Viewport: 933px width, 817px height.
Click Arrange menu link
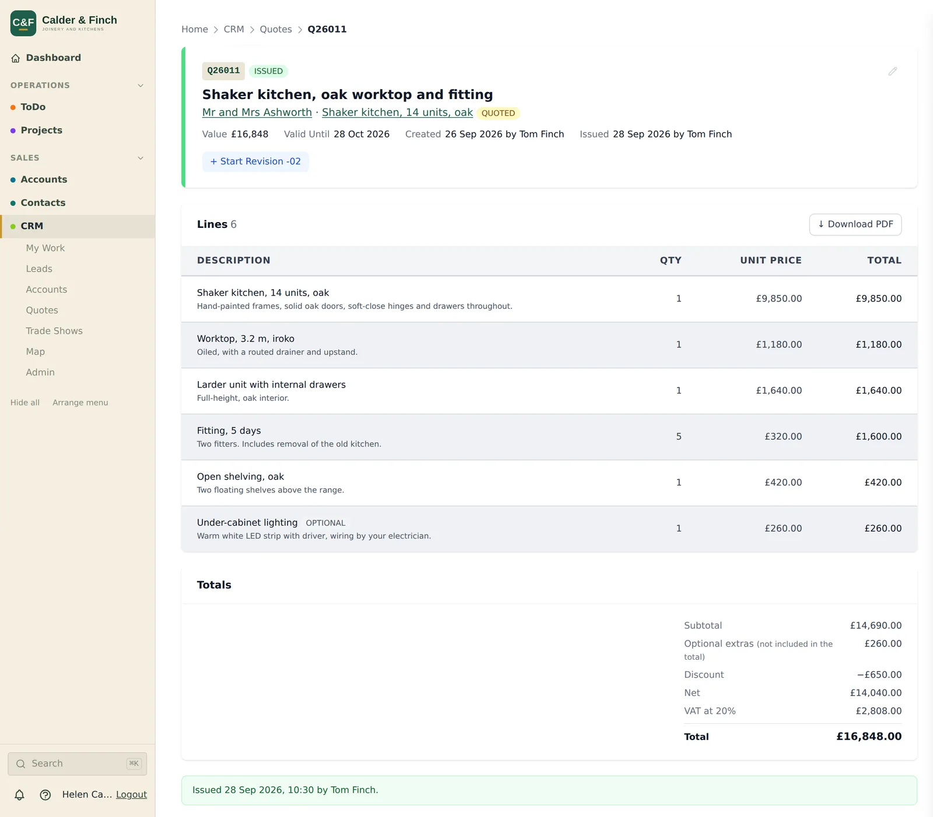click(x=80, y=403)
